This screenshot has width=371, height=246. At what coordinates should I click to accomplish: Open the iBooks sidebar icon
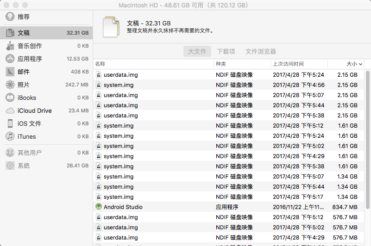[10, 98]
